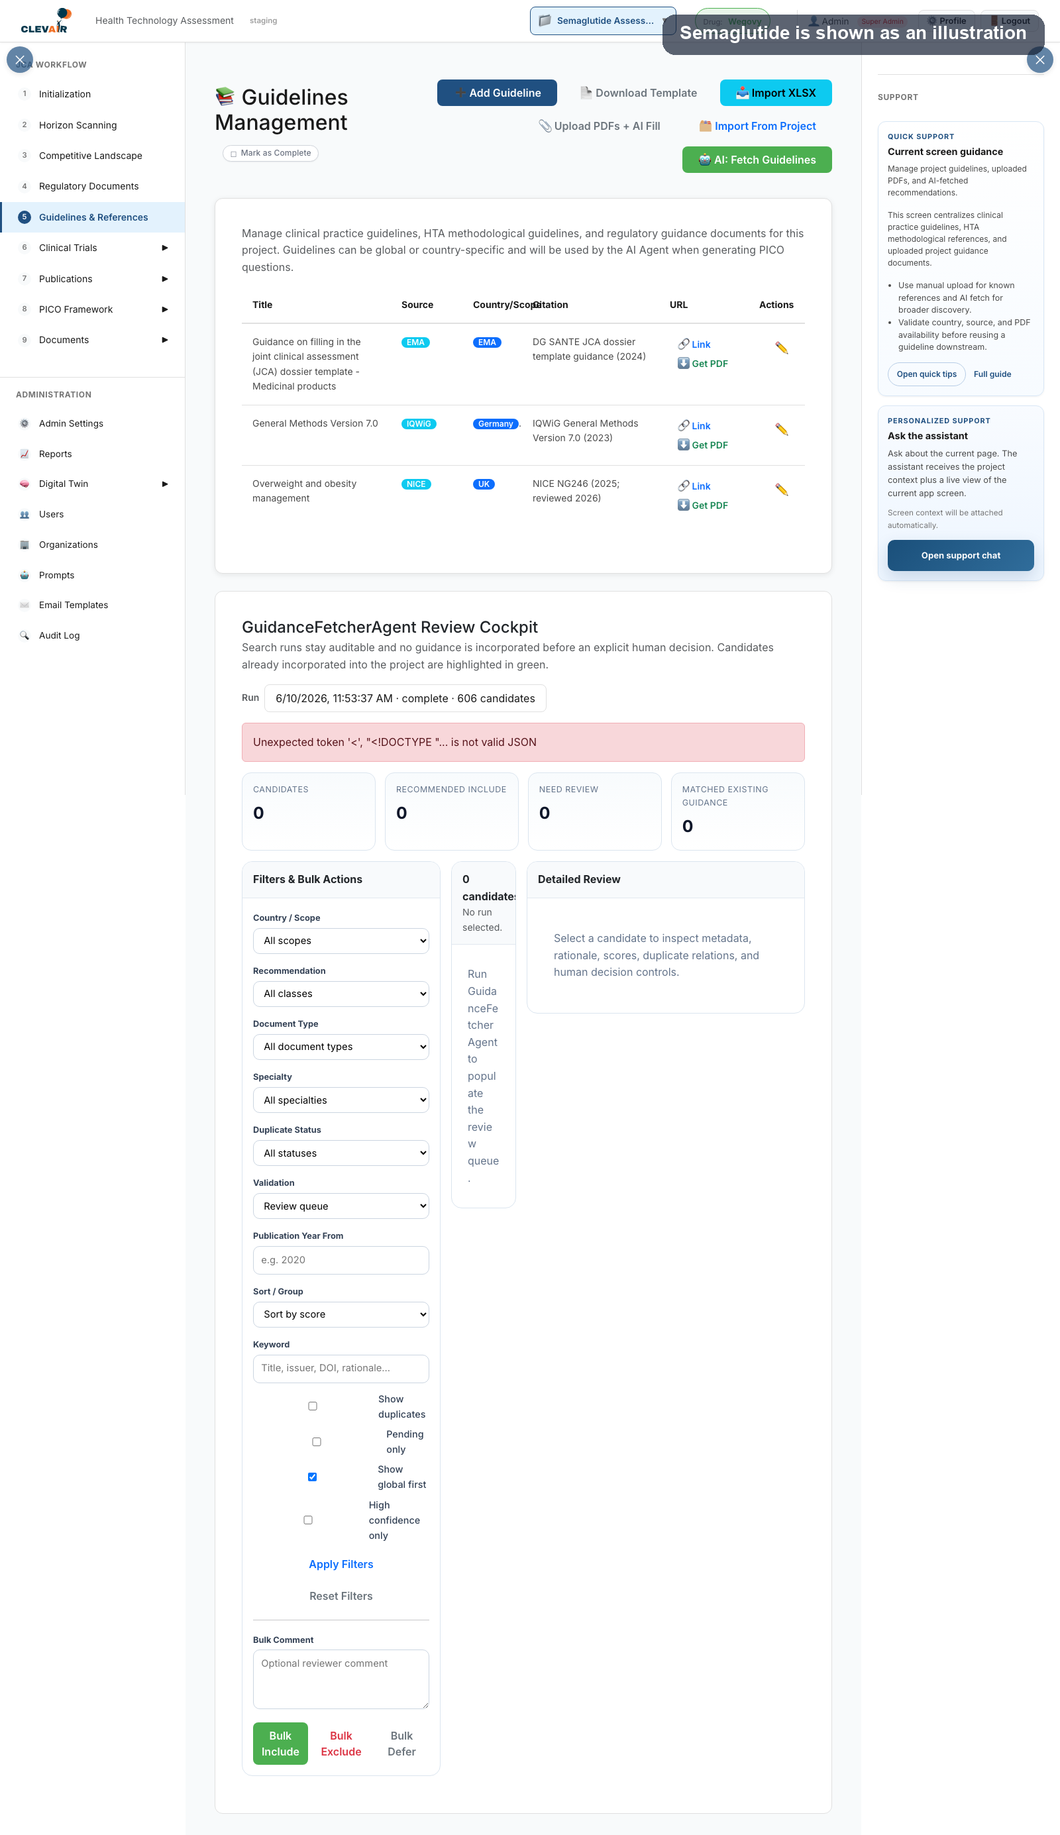The width and height of the screenshot is (1060, 1835).
Task: Open the Digital Twin brain icon
Action: (24, 484)
